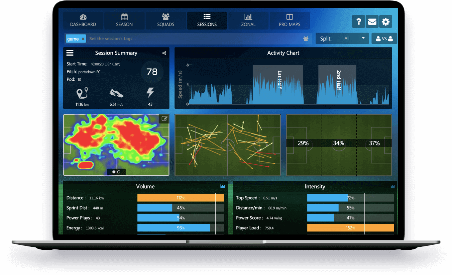Click the Pitch name portadown FC

click(x=89, y=72)
